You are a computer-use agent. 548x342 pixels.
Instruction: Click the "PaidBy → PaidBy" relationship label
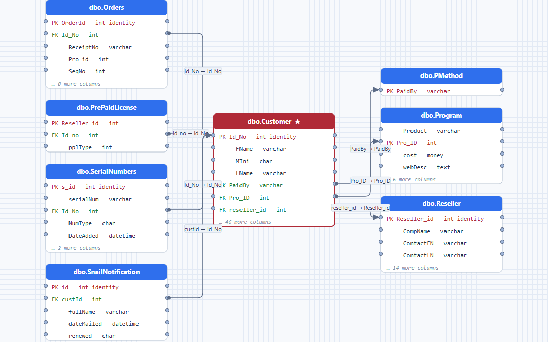(x=370, y=149)
